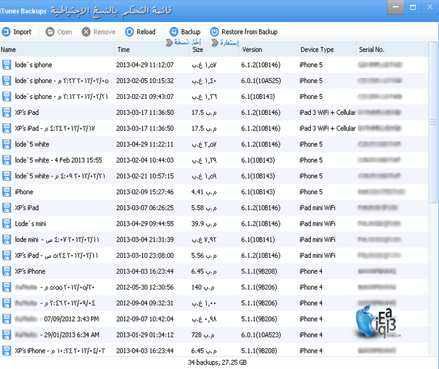The image size is (439, 369).
Task: Click the Backup toolbar icon
Action: click(174, 32)
